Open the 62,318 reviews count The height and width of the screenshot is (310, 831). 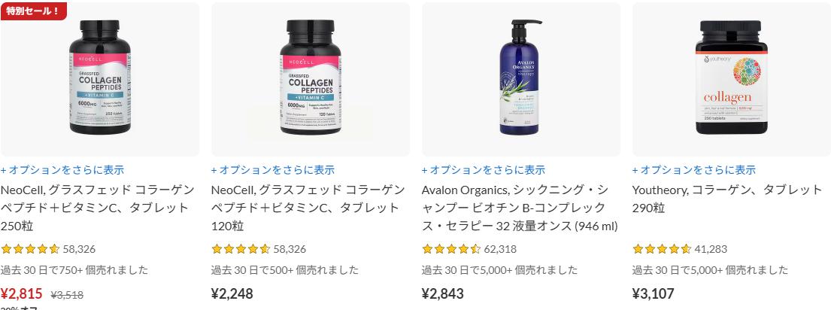coord(500,249)
